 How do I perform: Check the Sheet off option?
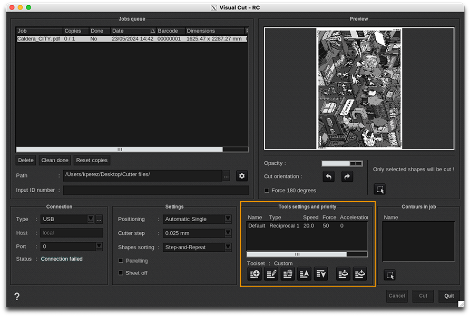click(121, 273)
